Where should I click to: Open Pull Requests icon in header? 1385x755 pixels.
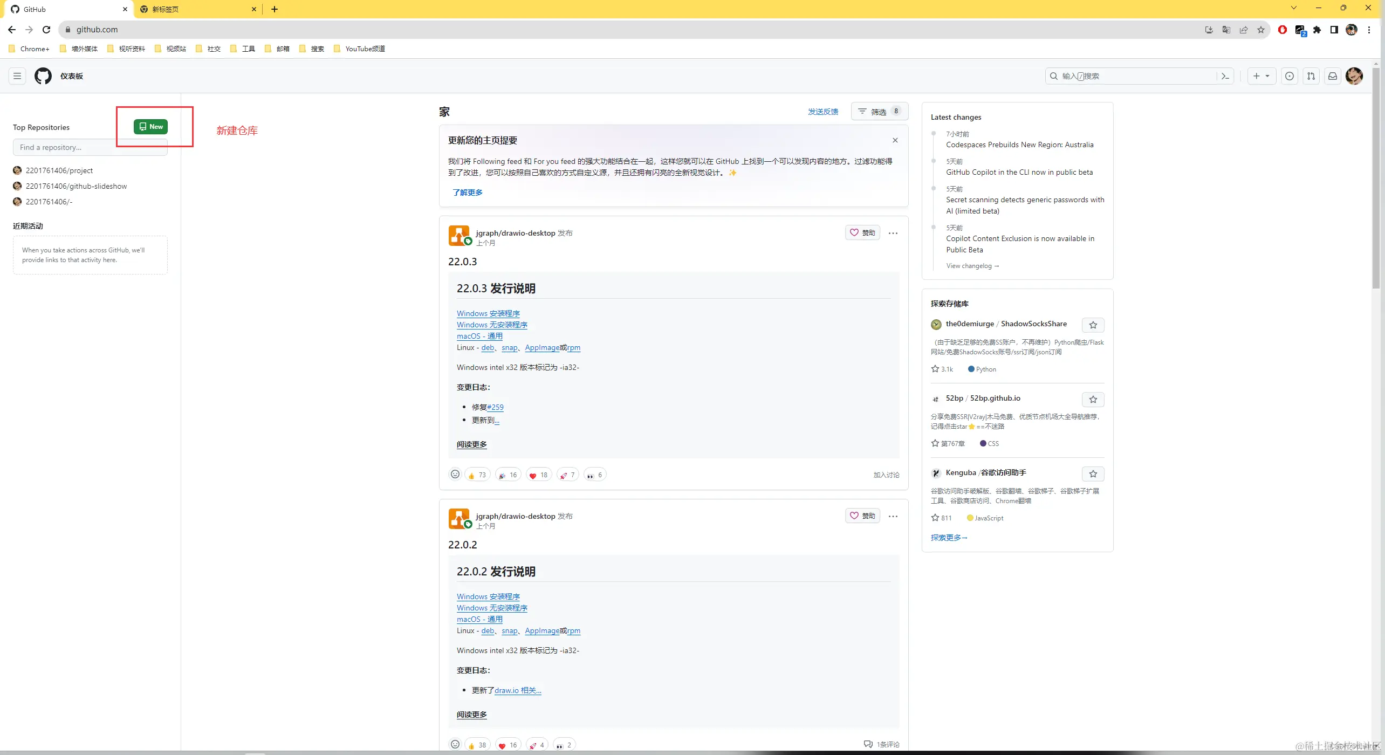coord(1311,76)
